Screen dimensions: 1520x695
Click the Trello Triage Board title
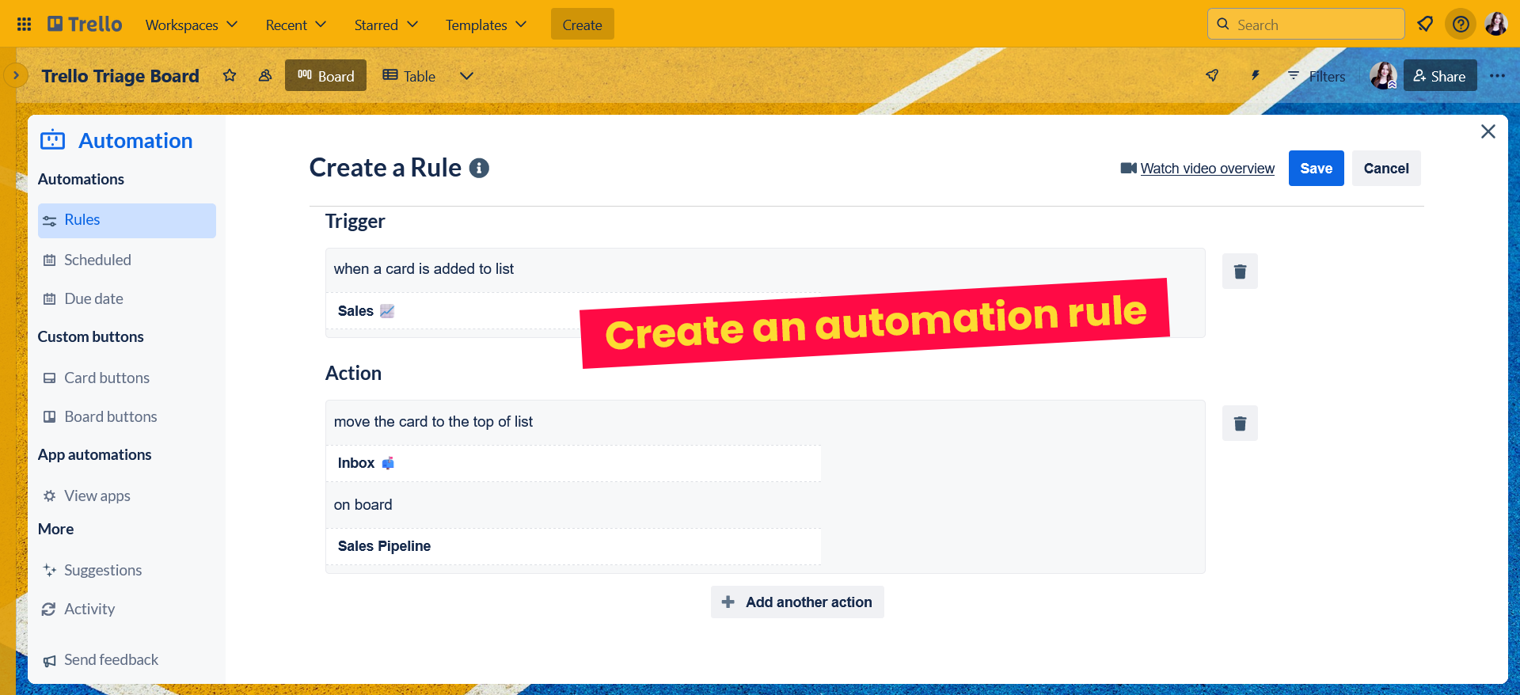(x=120, y=76)
